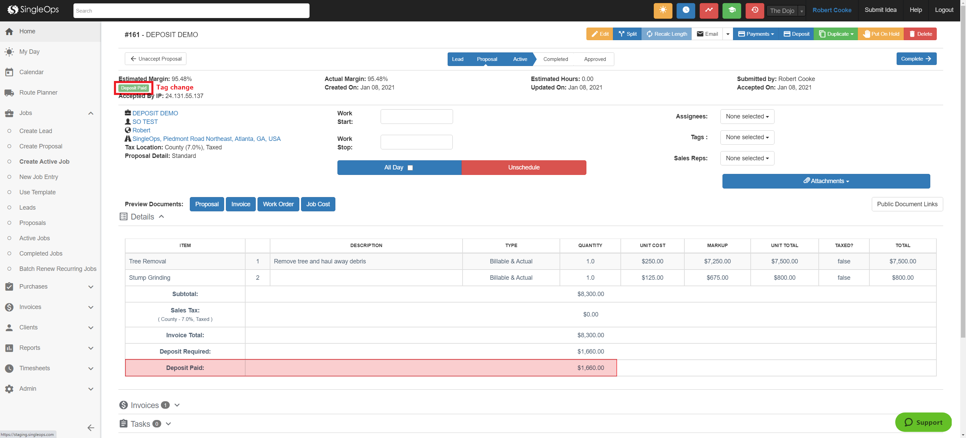966x438 pixels.
Task: Click the Tasks clipboard section heading
Action: click(140, 424)
